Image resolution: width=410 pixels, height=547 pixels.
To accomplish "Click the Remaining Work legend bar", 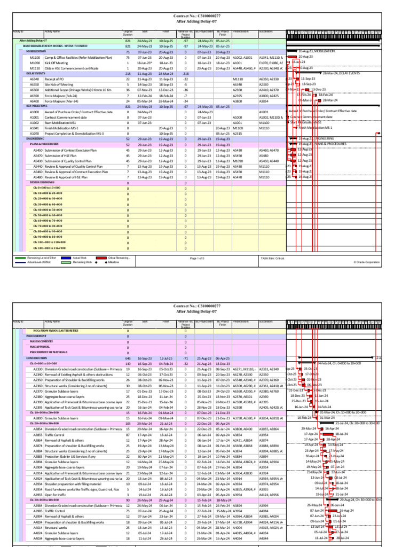I will 66,262.
